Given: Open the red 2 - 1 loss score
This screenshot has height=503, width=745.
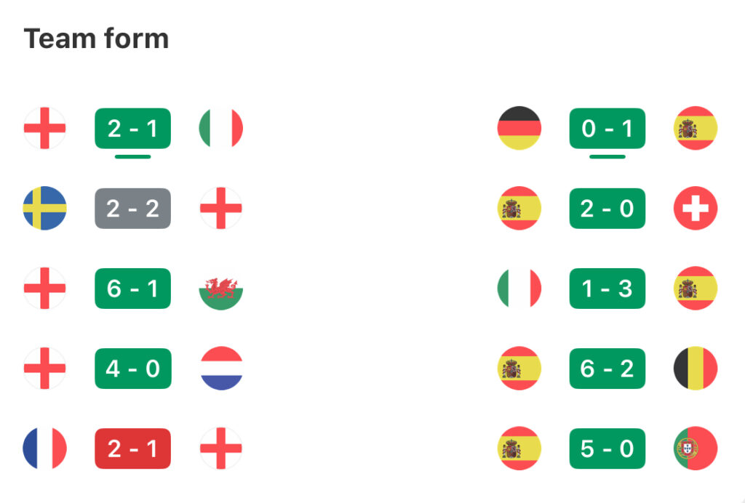Looking at the screenshot, I should [x=132, y=448].
